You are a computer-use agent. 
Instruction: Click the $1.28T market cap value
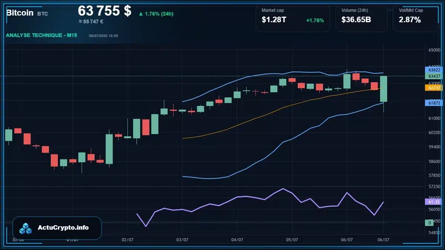click(274, 20)
